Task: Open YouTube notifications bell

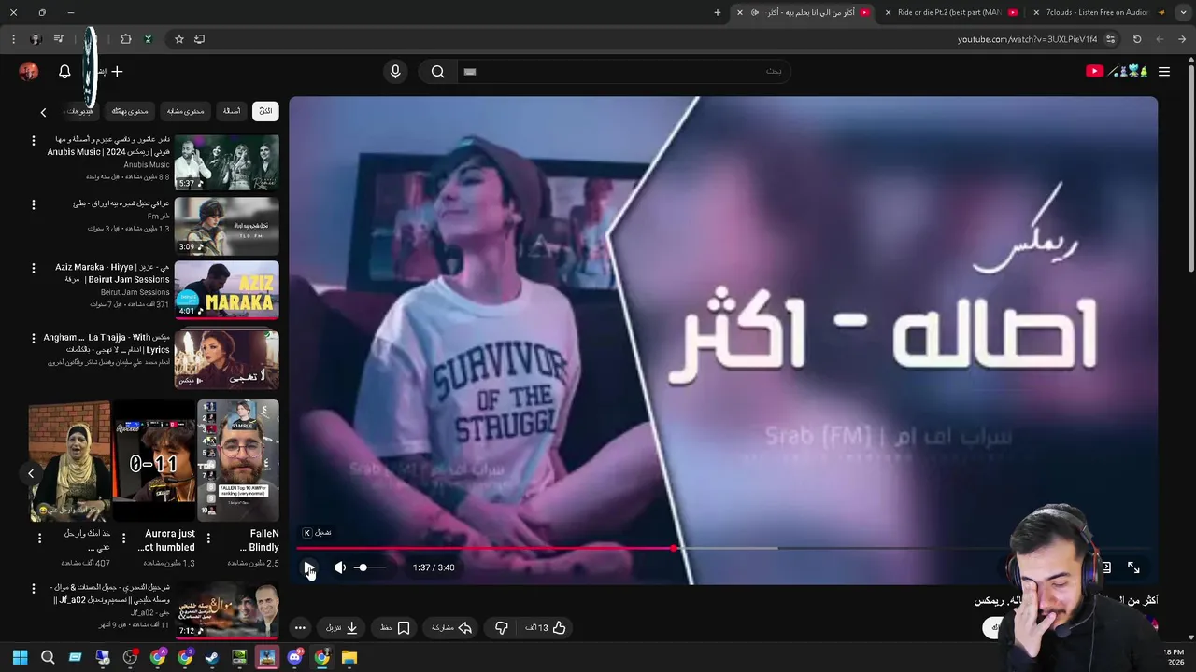Action: pyautogui.click(x=64, y=72)
